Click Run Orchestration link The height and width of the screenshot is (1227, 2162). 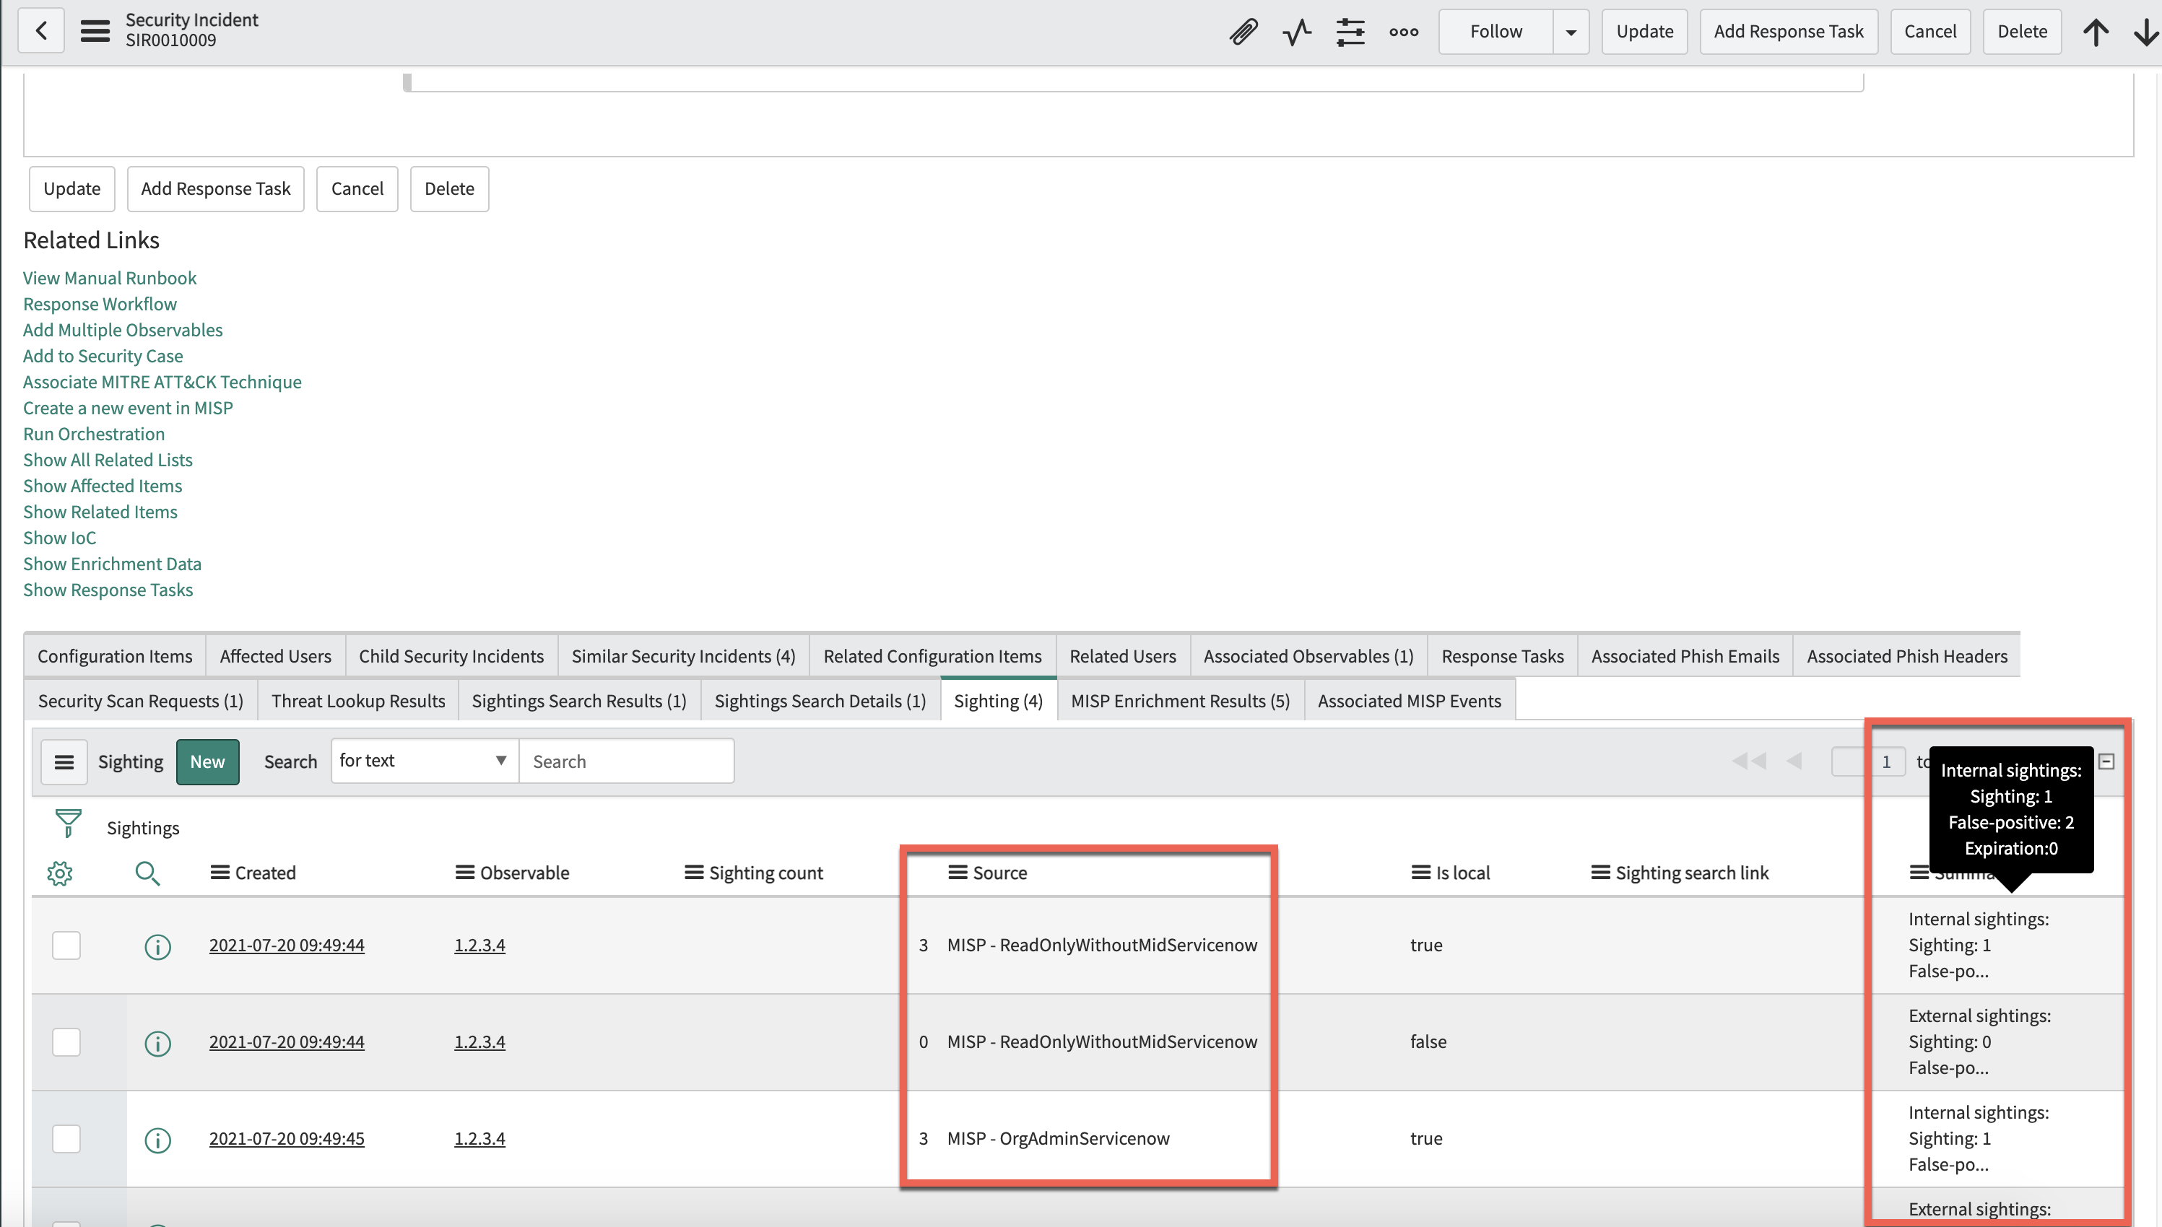coord(94,434)
